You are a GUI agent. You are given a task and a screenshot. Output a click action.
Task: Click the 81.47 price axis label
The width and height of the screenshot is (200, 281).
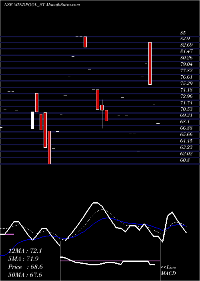(x=187, y=51)
